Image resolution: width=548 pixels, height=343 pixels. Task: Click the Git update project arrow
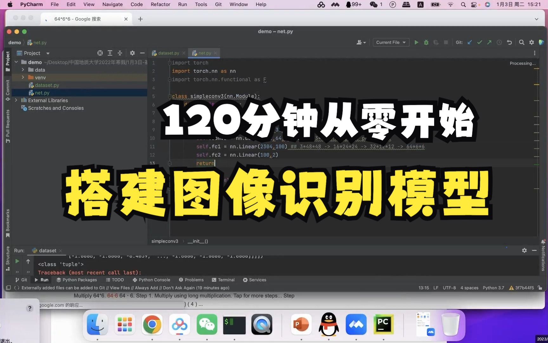click(x=470, y=42)
